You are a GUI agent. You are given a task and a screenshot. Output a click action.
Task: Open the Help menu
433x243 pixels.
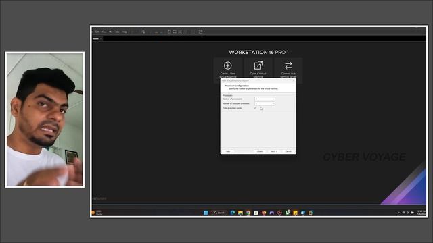(x=124, y=32)
